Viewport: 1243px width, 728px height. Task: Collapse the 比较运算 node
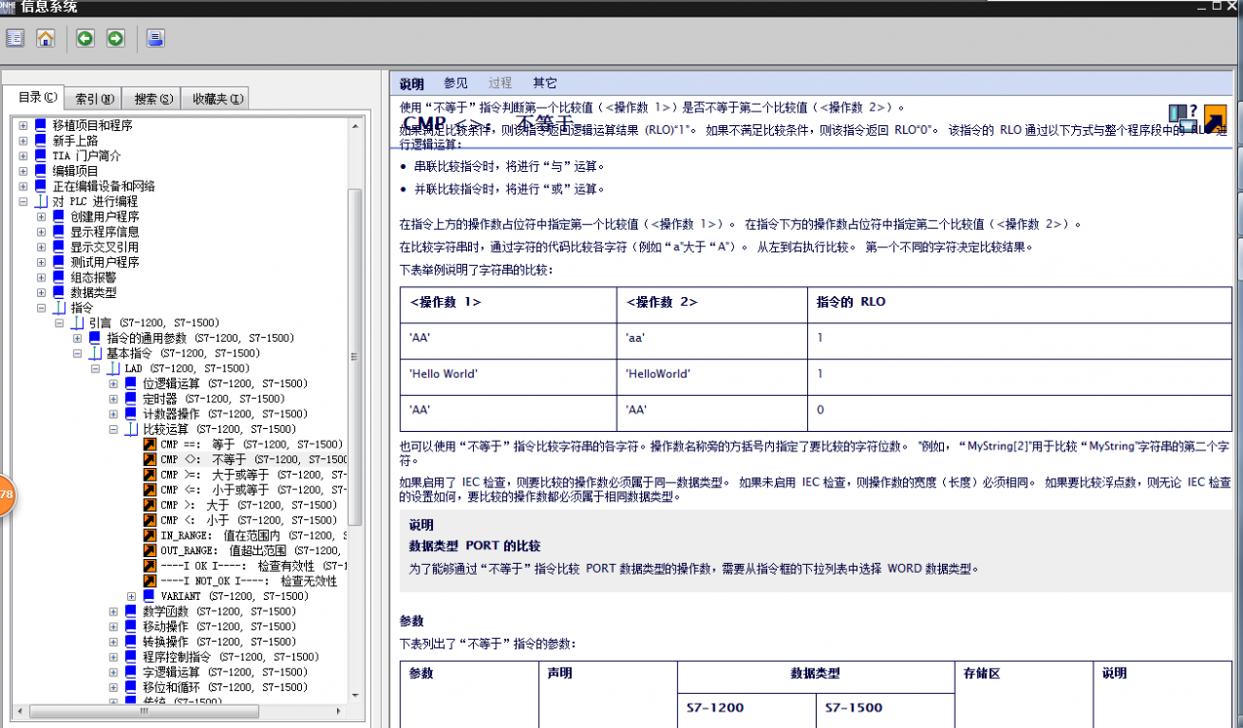(114, 429)
